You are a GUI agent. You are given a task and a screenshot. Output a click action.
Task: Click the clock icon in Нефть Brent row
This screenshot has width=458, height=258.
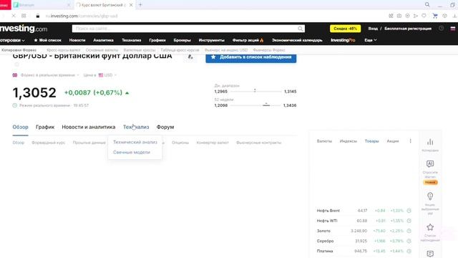click(409, 211)
